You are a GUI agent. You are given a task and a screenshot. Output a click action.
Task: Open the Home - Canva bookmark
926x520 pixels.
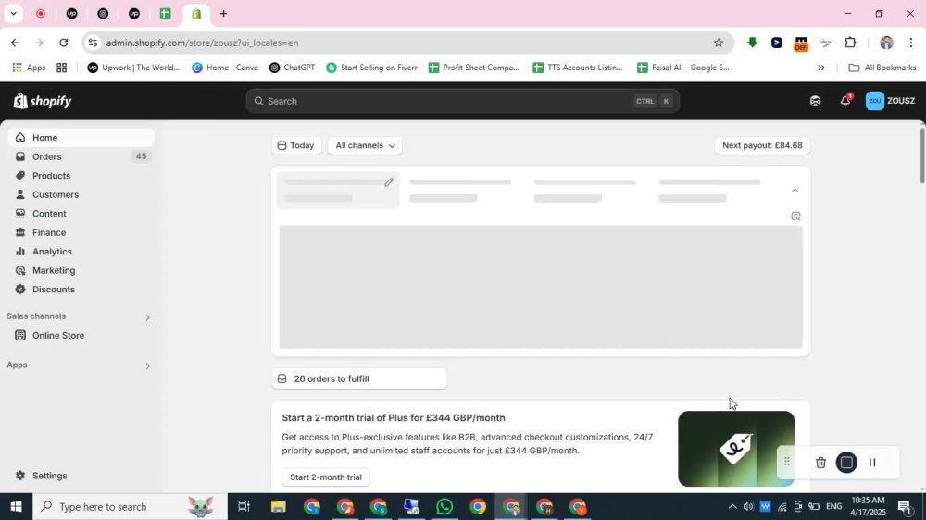tap(225, 68)
